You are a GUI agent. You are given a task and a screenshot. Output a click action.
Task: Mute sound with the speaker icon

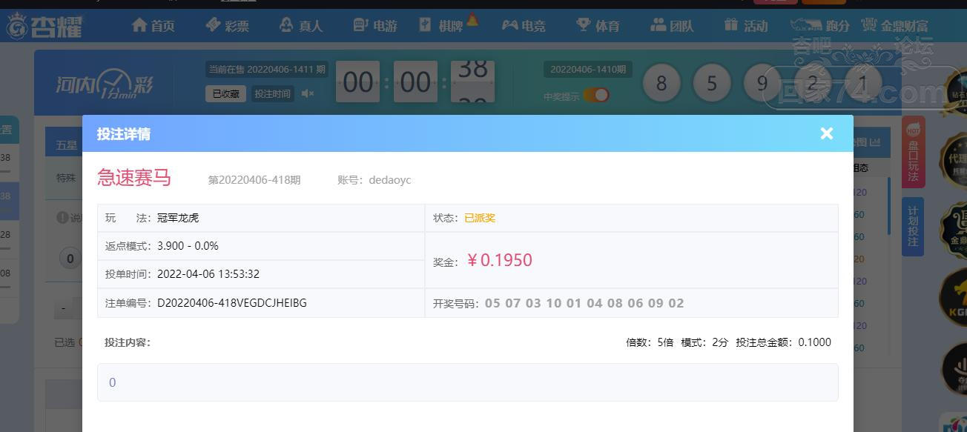(308, 93)
